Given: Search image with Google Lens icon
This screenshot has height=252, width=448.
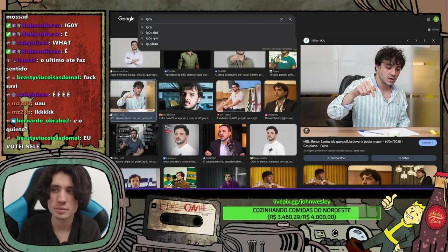Looking at the screenshot, I should pos(307,131).
